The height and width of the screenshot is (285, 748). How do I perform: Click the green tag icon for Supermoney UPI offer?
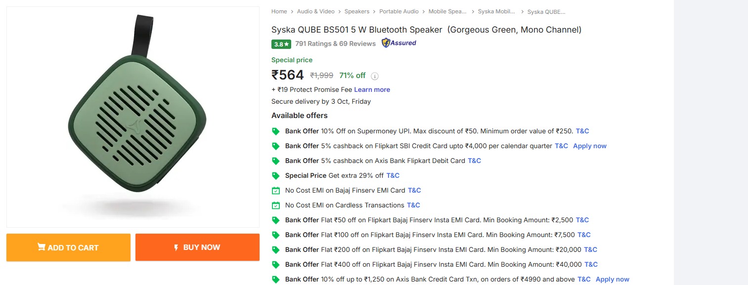[276, 131]
